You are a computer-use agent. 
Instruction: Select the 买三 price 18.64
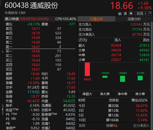point(36,60)
